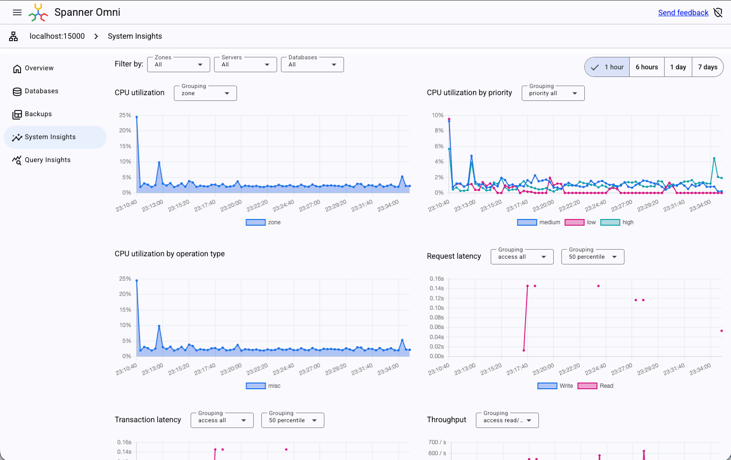731x460 pixels.
Task: Click the Query Insights magnifier icon
Action: click(17, 160)
